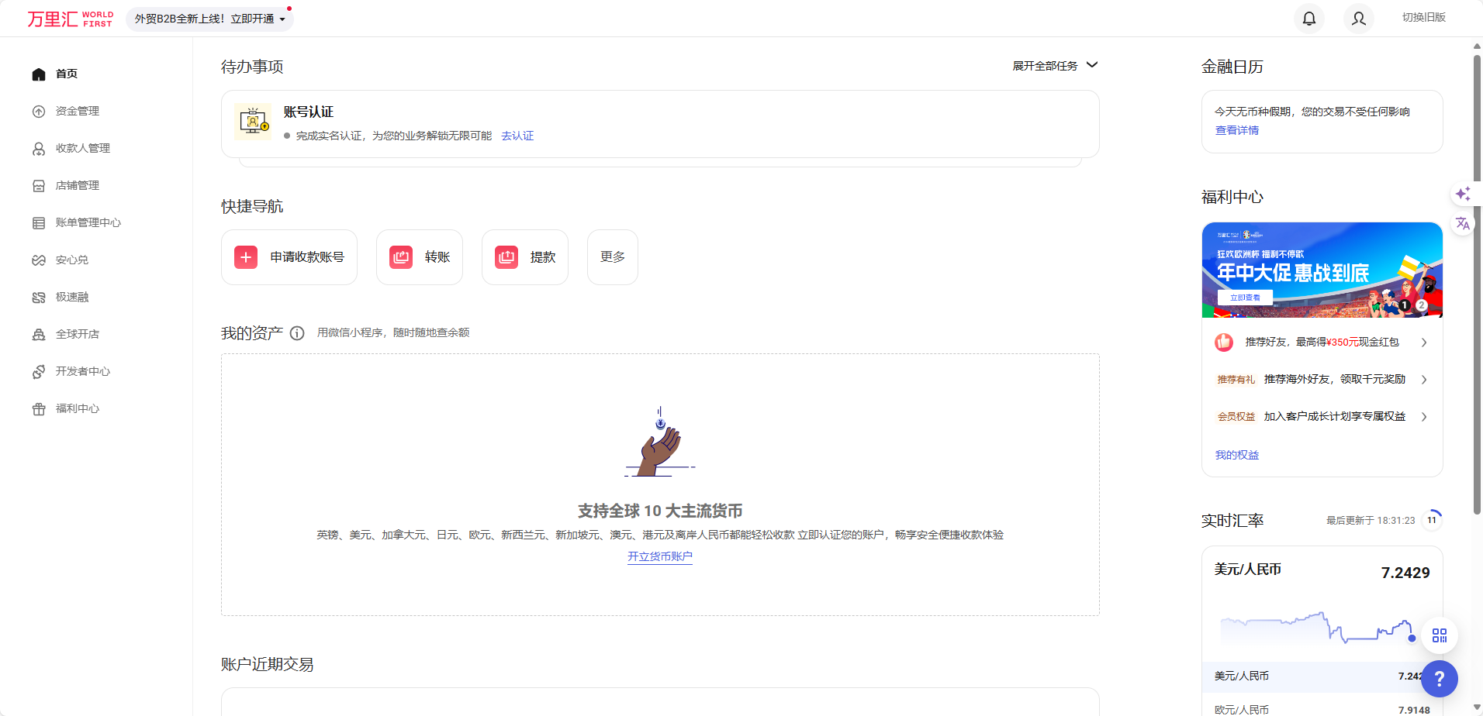The height and width of the screenshot is (716, 1483).
Task: Open arrow for 推荐海外好友 reward row
Action: [1424, 380]
